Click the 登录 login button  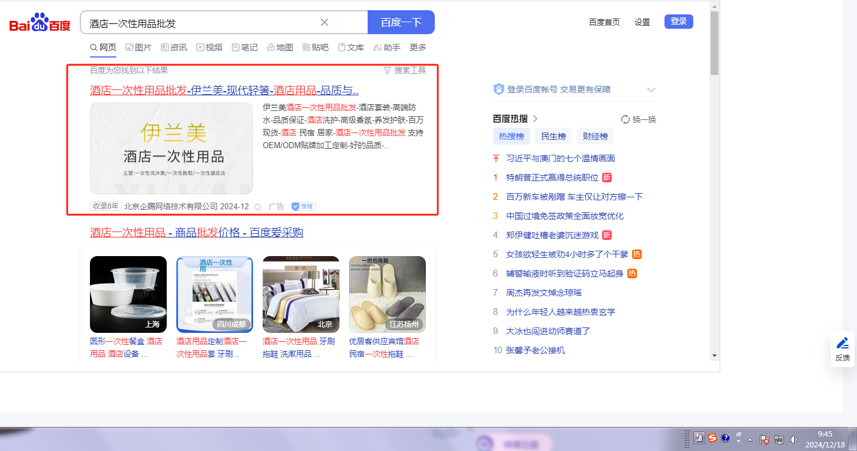click(x=679, y=22)
